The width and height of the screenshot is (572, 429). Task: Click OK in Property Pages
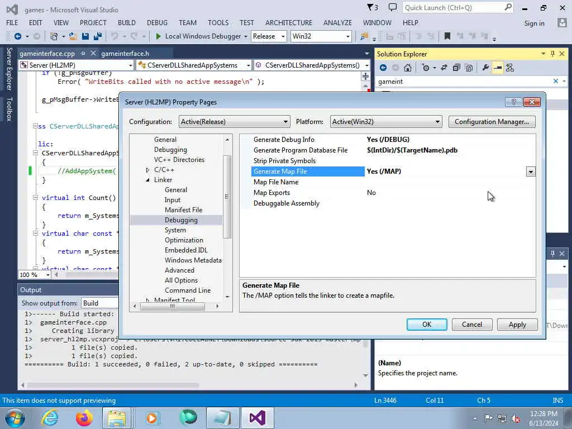pyautogui.click(x=427, y=325)
